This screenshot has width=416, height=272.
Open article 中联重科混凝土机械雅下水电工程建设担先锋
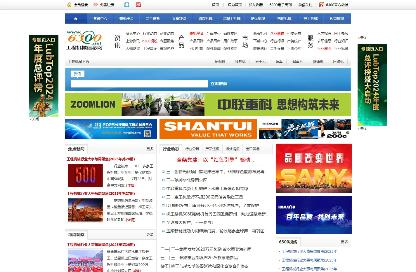207,189
